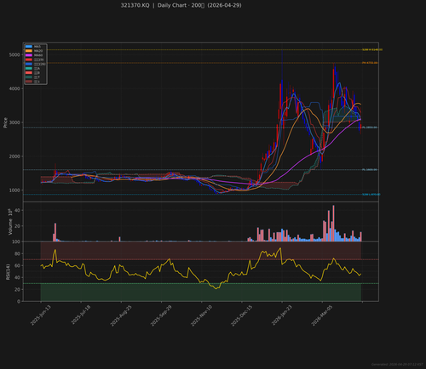
Task: Click the 2025-Sep-29 date label
Action: coord(161,315)
